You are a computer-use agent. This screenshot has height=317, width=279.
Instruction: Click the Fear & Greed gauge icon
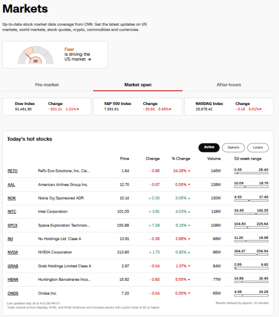coord(36,55)
